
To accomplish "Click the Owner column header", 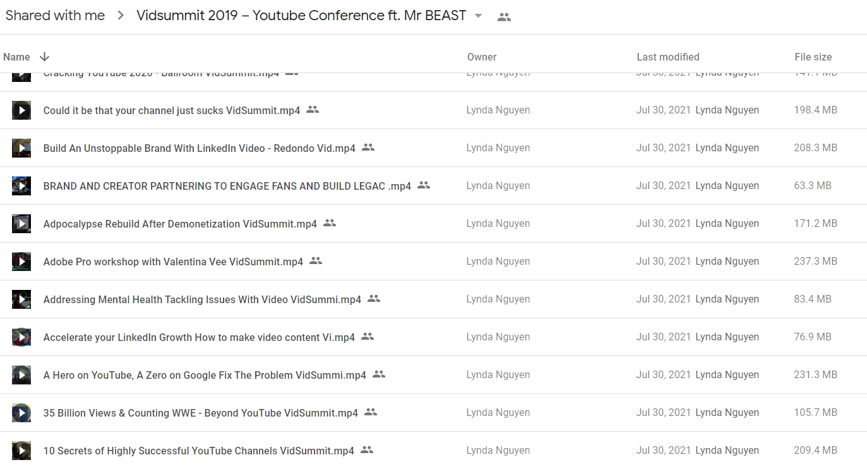I will pos(482,57).
